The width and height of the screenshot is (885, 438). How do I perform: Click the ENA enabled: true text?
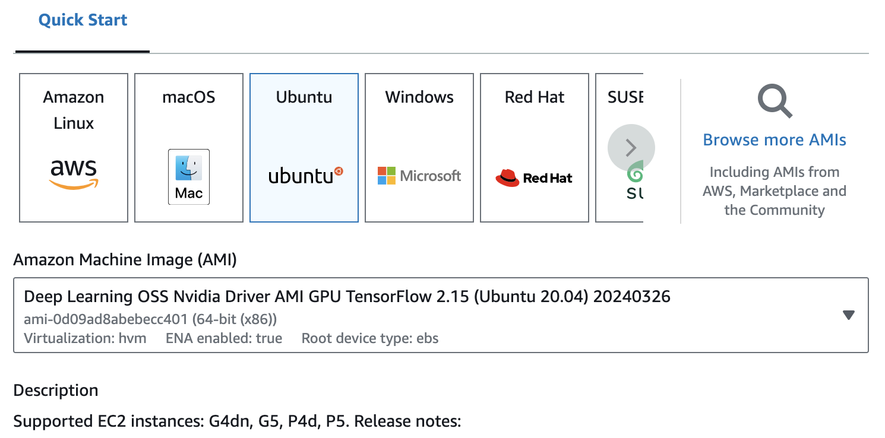point(224,338)
